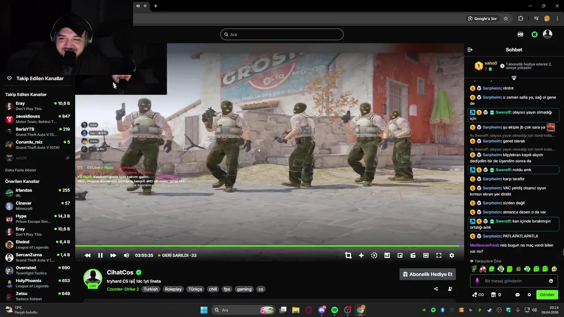This screenshot has height=317, width=564.
Task: Open BarisYTB channel in sidebar
Action: pos(37,132)
